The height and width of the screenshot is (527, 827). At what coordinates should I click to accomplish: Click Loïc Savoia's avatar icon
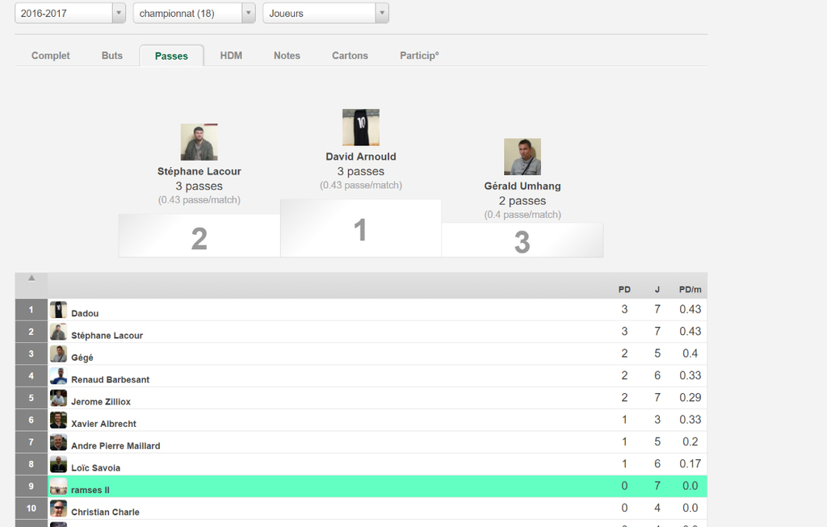pos(58,464)
